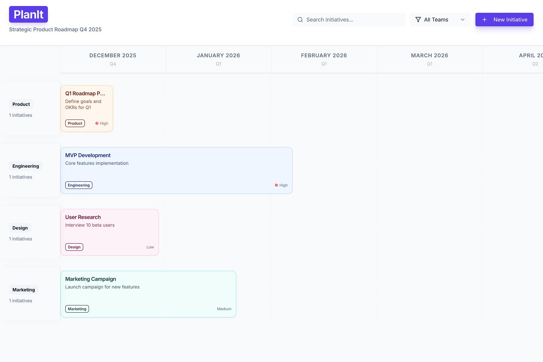The width and height of the screenshot is (543, 362).
Task: Open the Strategic Product Roadmap Q4 2025 title
Action: coord(55,29)
